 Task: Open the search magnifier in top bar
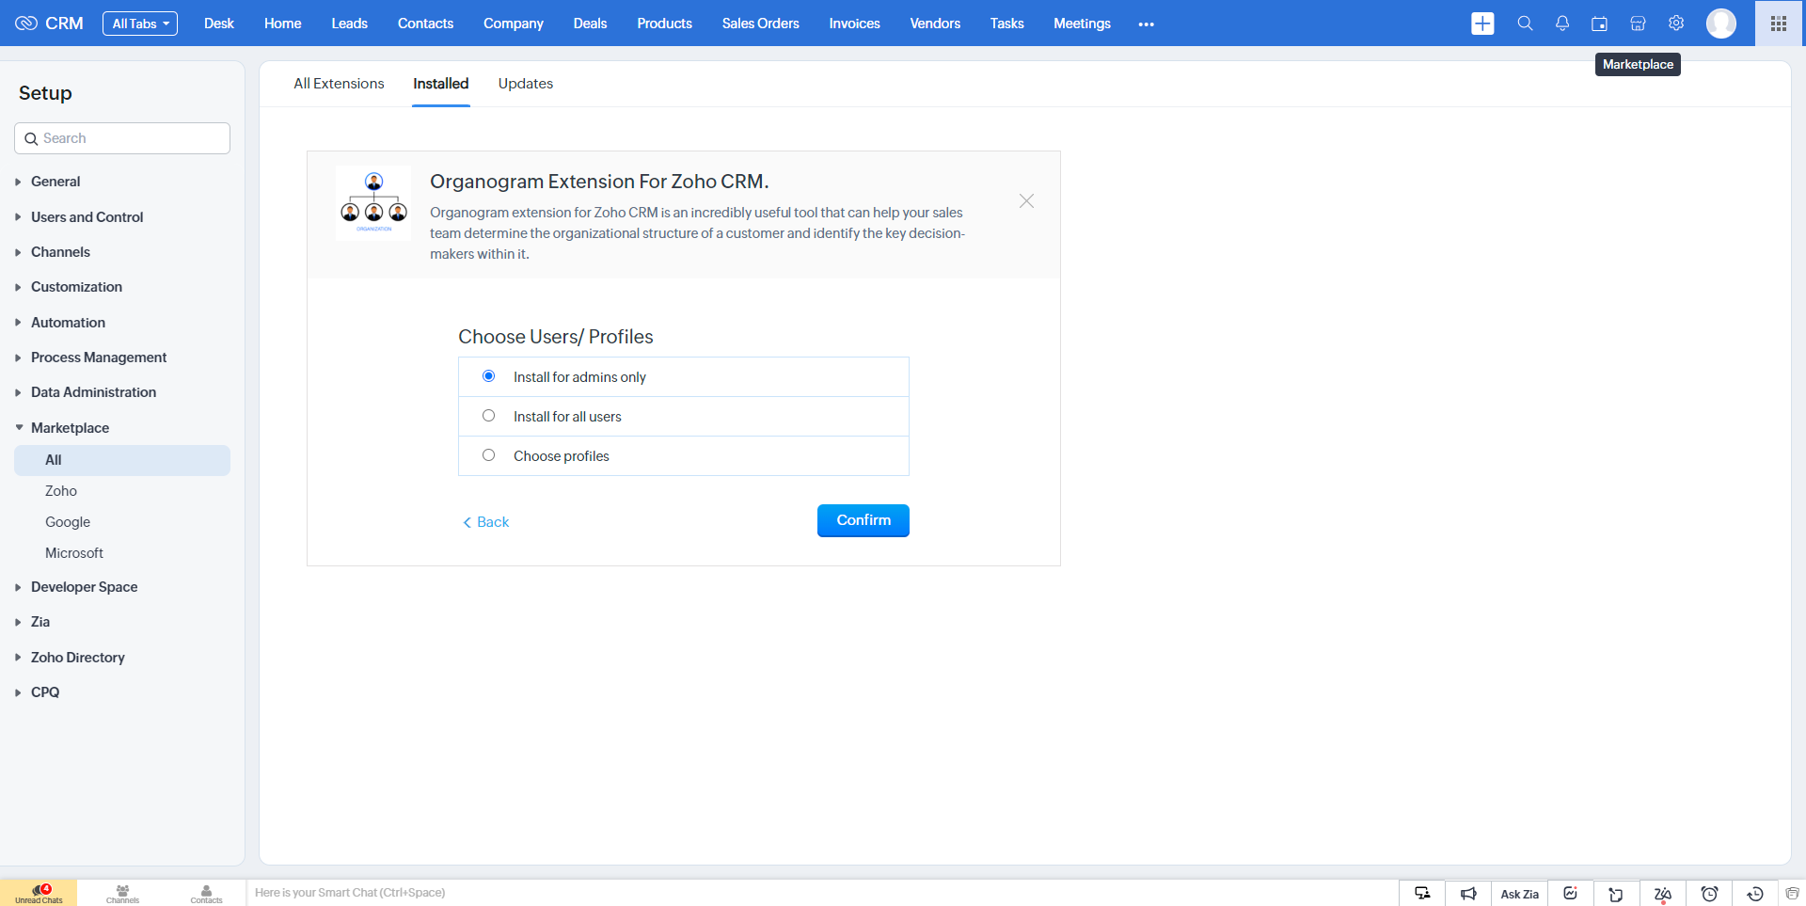(1525, 24)
